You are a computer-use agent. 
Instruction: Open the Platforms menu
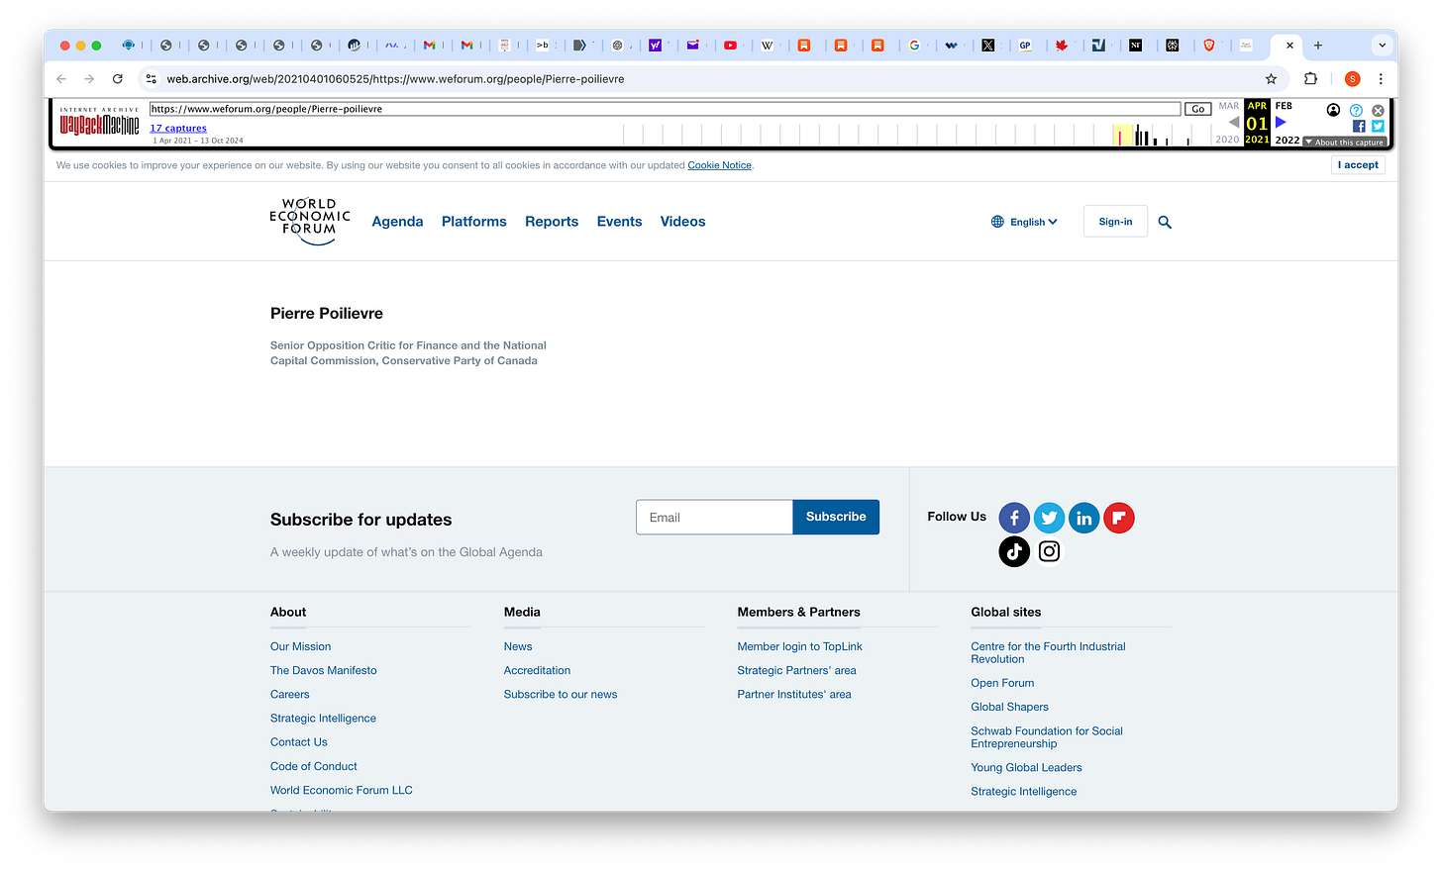pyautogui.click(x=474, y=222)
